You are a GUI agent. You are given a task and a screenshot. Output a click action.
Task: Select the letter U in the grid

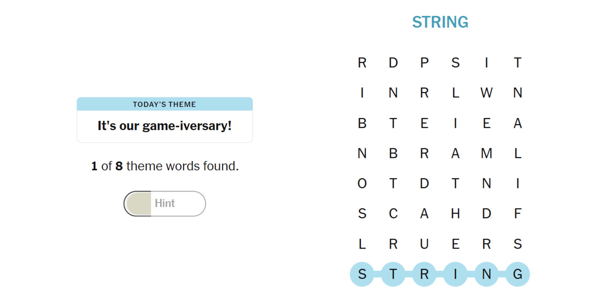[x=424, y=244]
